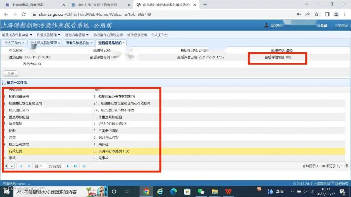Open the saved password key icon
The width and height of the screenshot is (351, 197).
pos(299,14)
